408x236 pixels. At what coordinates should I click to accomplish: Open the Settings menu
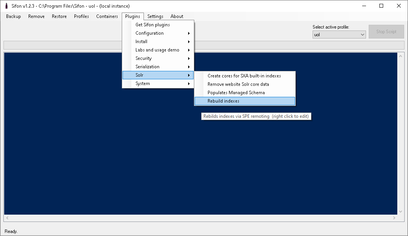pyautogui.click(x=155, y=16)
